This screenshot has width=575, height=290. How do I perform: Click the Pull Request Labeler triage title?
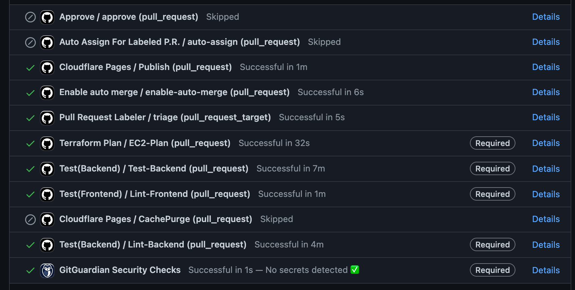[x=165, y=117]
